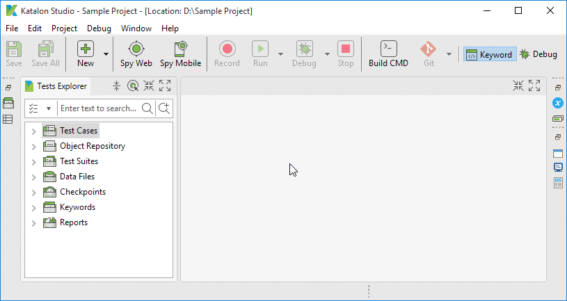
Task: Expand the Keywords folder
Action: click(33, 207)
